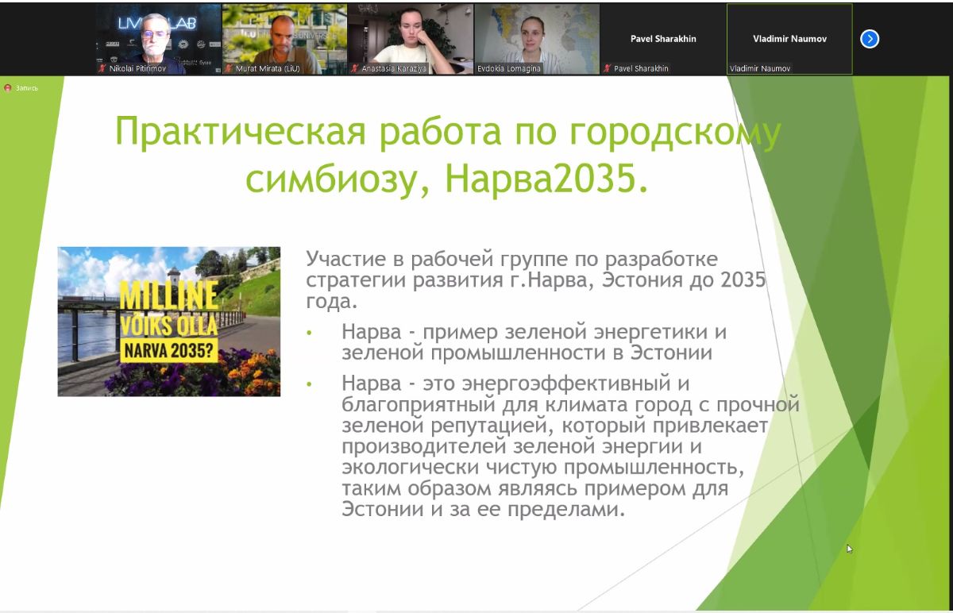
Task: Click the red recording indicator icon
Action: pyautogui.click(x=8, y=88)
